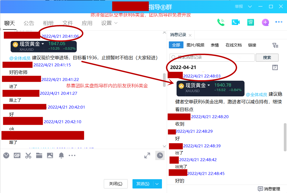Click the purple plus invite icon
This screenshot has height=193, width=287.
(265, 22)
